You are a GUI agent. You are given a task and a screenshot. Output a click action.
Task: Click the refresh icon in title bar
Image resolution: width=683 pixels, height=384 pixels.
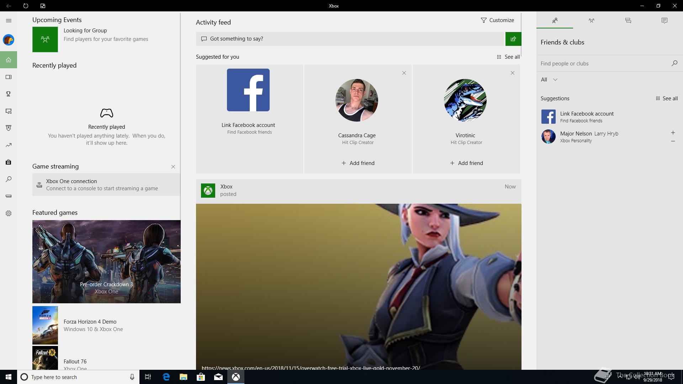(26, 6)
